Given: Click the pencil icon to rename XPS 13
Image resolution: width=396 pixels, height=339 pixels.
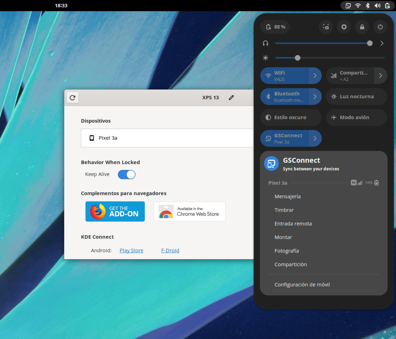Looking at the screenshot, I should click(231, 97).
